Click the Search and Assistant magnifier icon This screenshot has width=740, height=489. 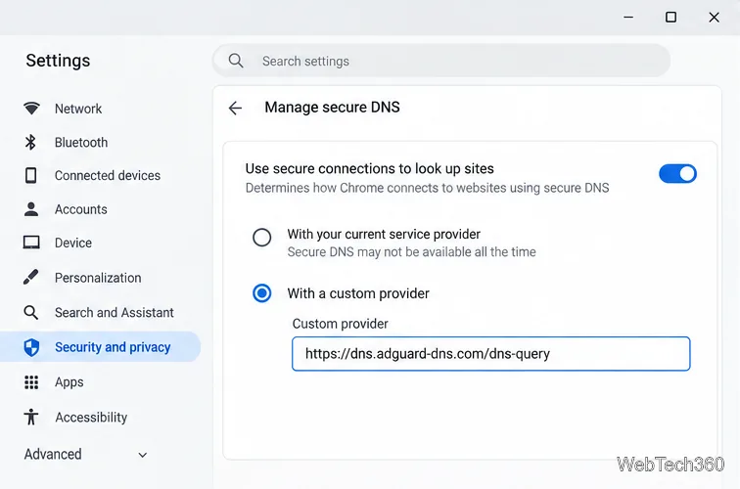click(x=31, y=312)
